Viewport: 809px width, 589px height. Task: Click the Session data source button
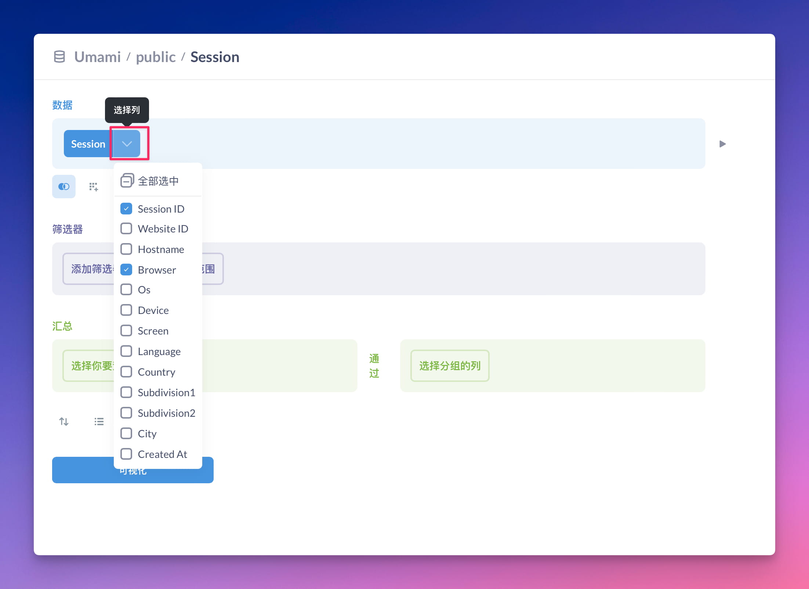(x=88, y=144)
